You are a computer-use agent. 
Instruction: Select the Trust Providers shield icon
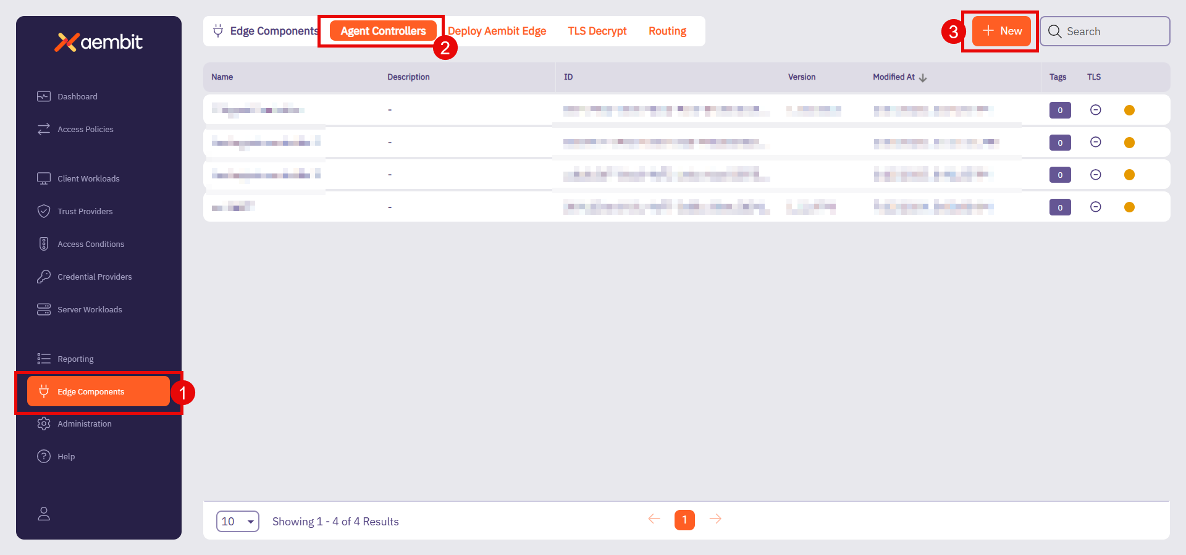tap(44, 211)
